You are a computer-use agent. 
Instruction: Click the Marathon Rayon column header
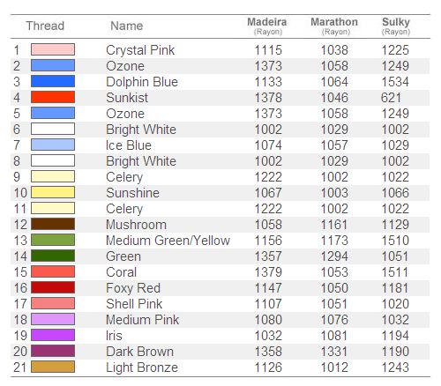[x=334, y=26]
